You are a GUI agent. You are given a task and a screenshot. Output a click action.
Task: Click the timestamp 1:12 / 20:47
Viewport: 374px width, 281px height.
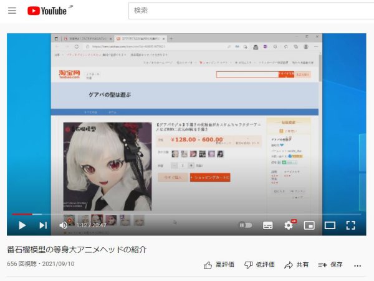(91, 225)
